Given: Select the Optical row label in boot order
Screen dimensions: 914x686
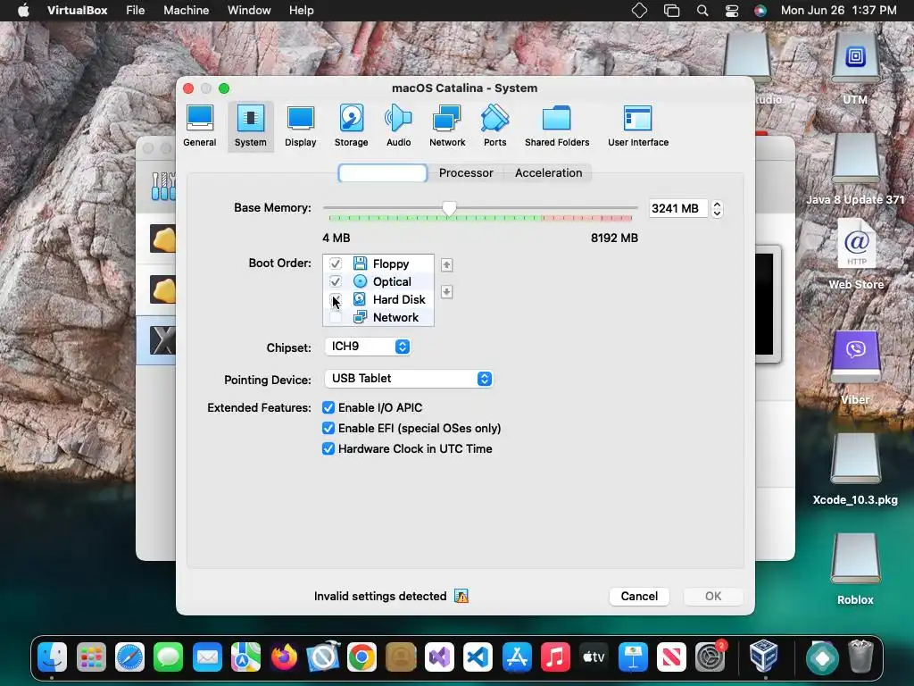Looking at the screenshot, I should pos(392,281).
